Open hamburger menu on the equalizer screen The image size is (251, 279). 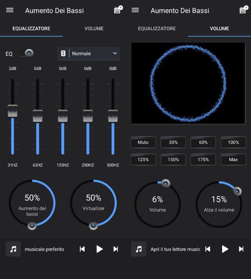pos(9,10)
